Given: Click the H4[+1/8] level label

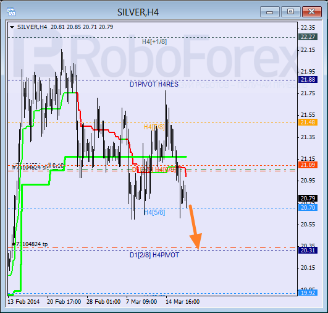Looking at the screenshot, I should pos(154,41).
